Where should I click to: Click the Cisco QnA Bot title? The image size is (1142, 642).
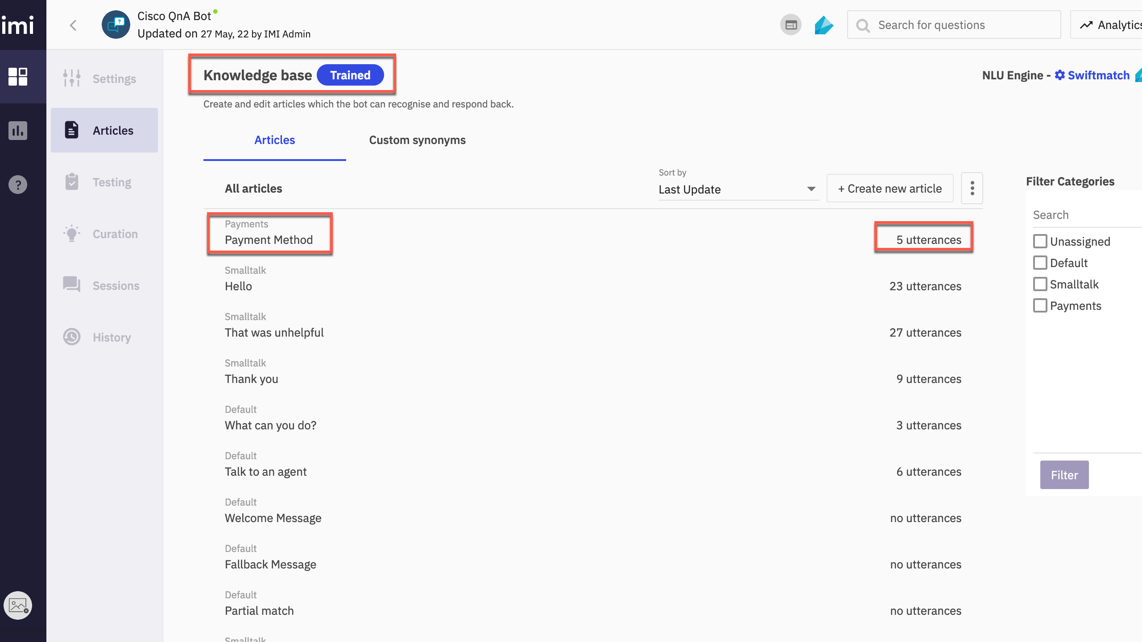[174, 16]
